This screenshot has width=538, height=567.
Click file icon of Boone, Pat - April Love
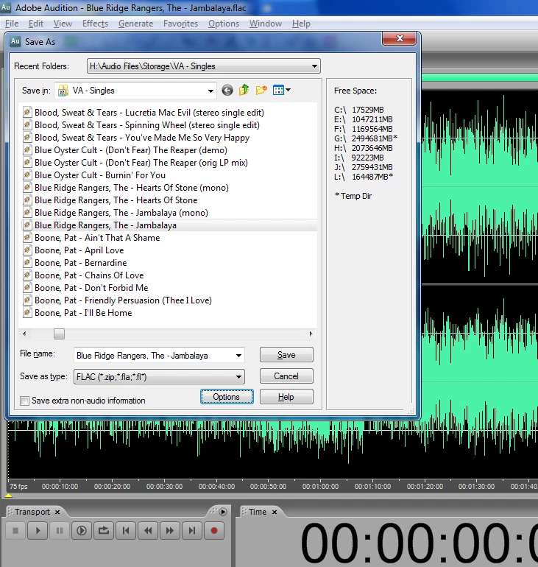click(x=27, y=250)
